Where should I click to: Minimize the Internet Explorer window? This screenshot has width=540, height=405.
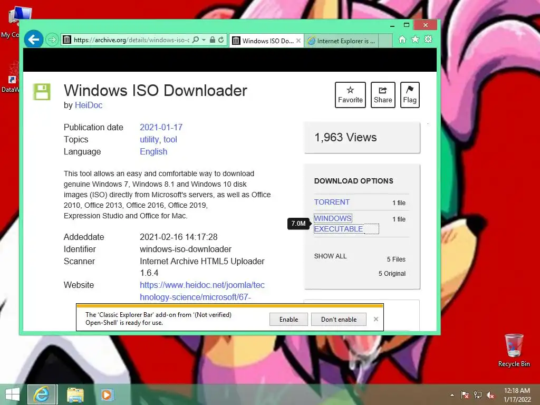tap(392, 25)
